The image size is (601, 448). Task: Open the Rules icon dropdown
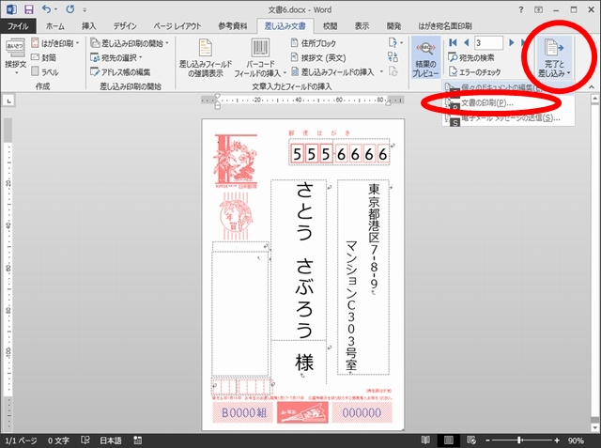coord(395,42)
